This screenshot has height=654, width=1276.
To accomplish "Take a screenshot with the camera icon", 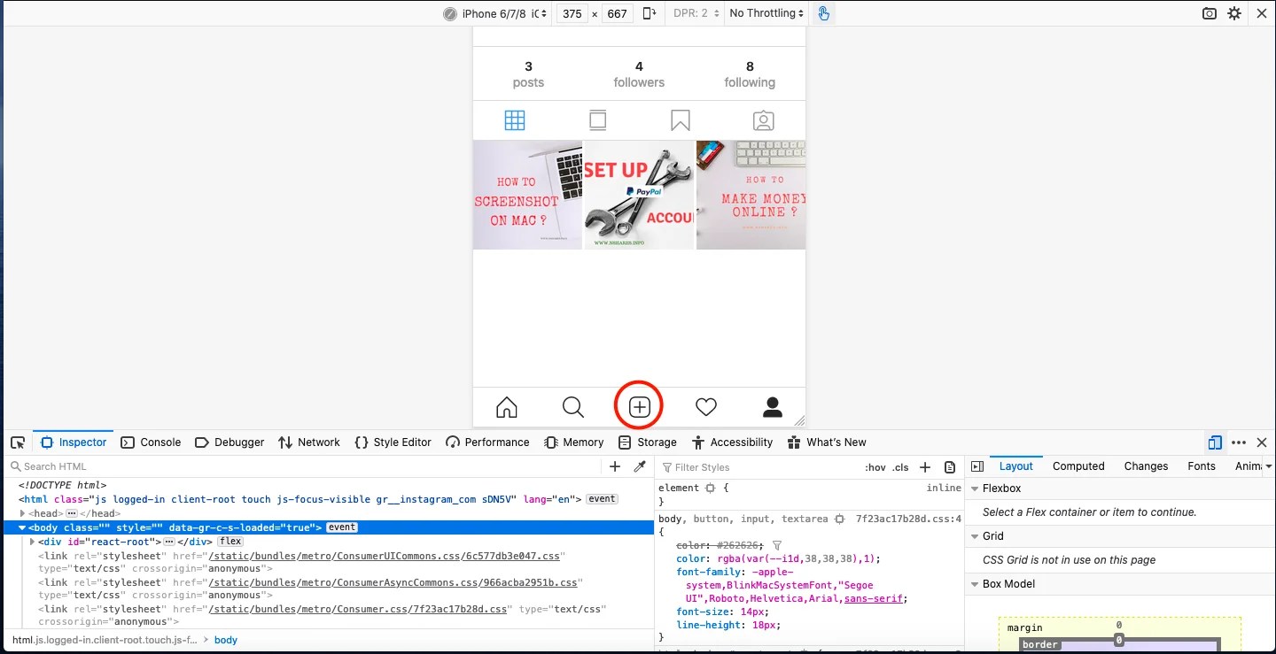I will 1209,13.
